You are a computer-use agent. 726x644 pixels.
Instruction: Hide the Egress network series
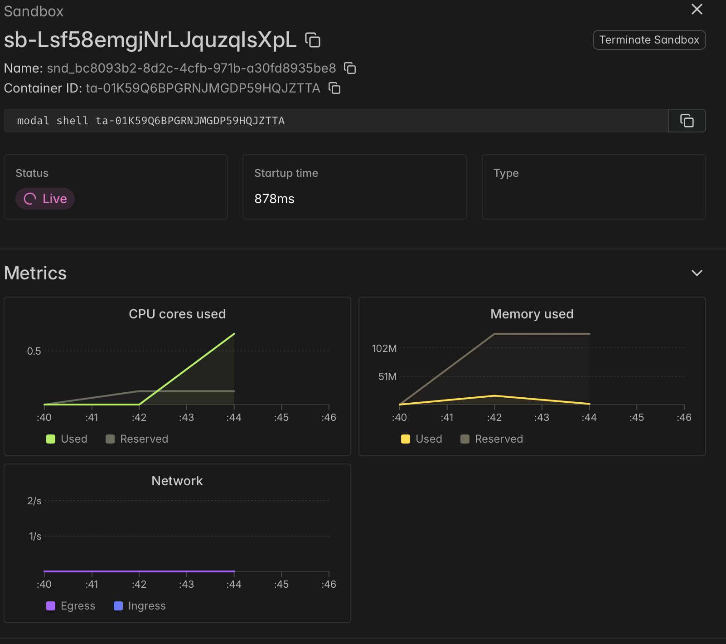click(71, 606)
